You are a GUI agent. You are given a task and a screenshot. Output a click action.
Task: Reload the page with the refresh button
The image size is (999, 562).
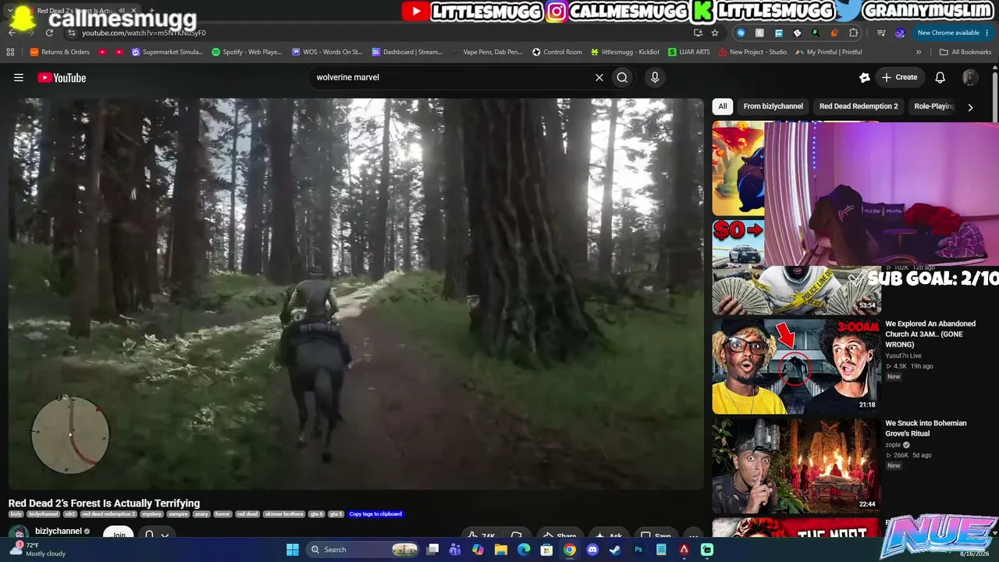(49, 33)
